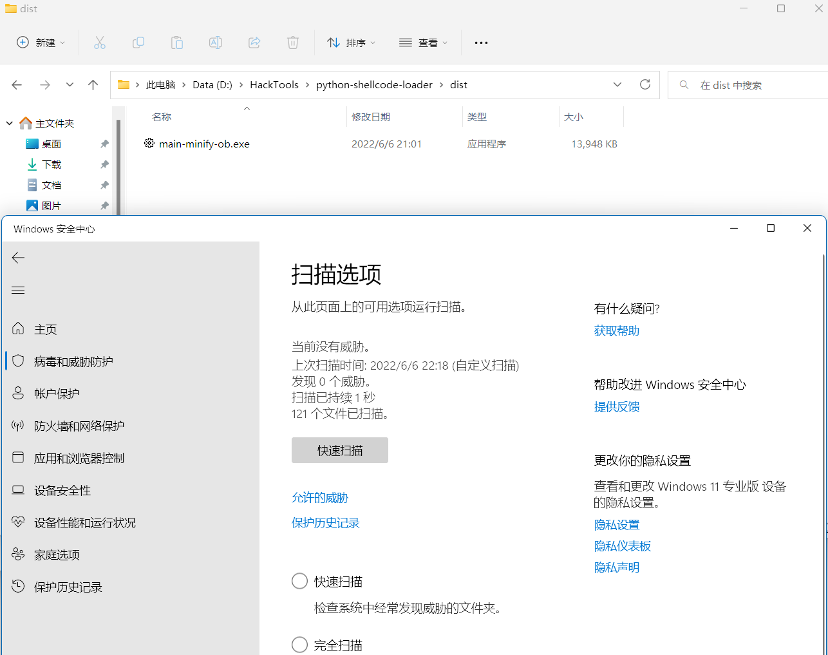
Task: Click HackTools in the breadcrumb path
Action: pyautogui.click(x=274, y=85)
